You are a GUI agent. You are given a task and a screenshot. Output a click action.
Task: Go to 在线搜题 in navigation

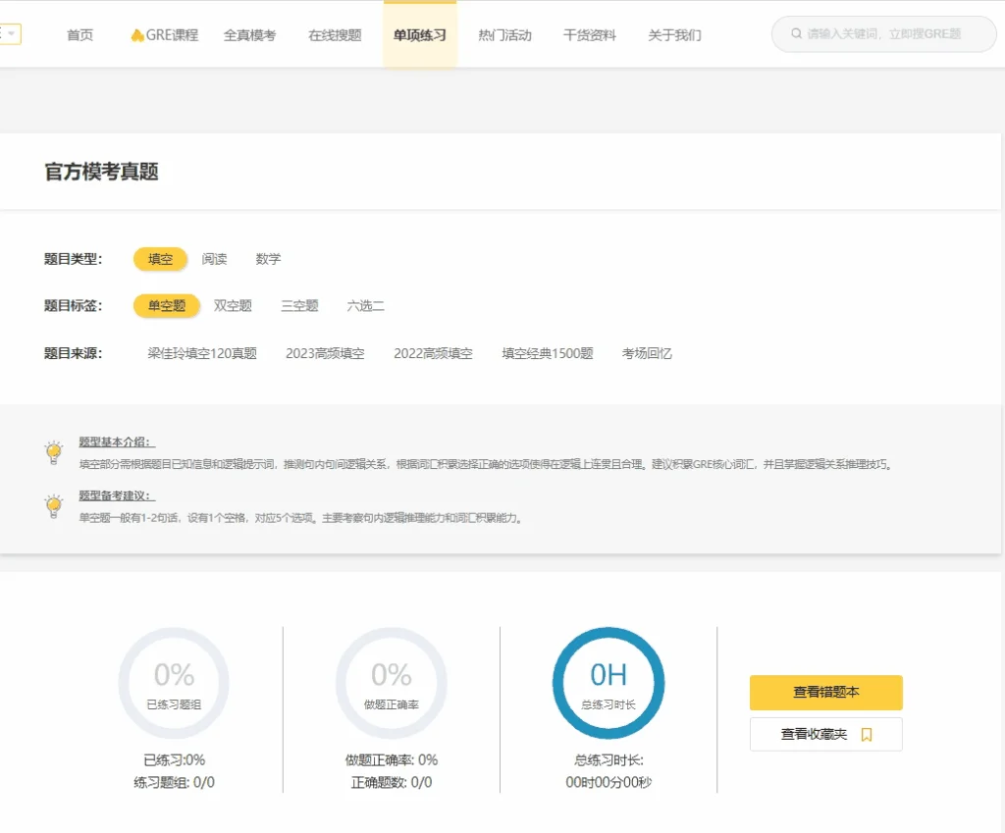click(335, 35)
